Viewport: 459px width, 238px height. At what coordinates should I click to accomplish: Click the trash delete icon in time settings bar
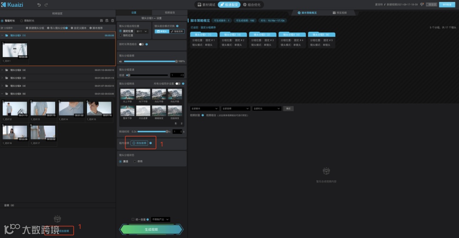coord(112,20)
